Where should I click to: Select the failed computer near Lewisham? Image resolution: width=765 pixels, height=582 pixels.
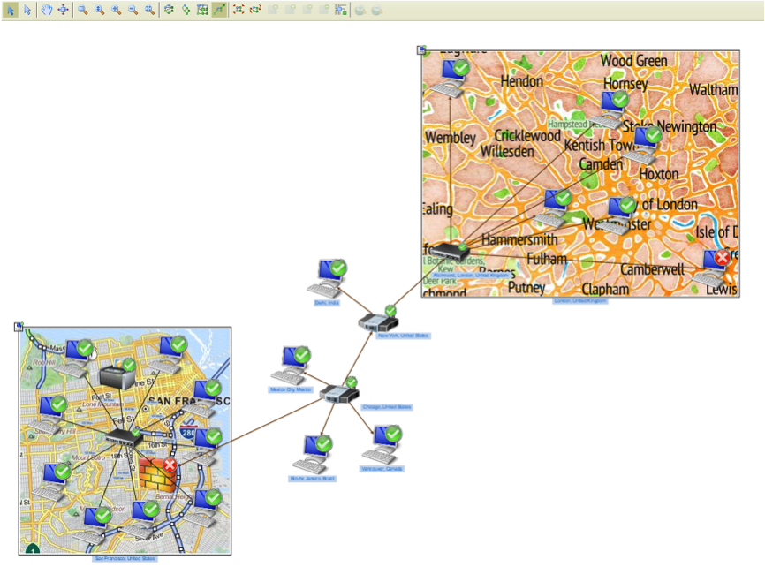(x=712, y=269)
